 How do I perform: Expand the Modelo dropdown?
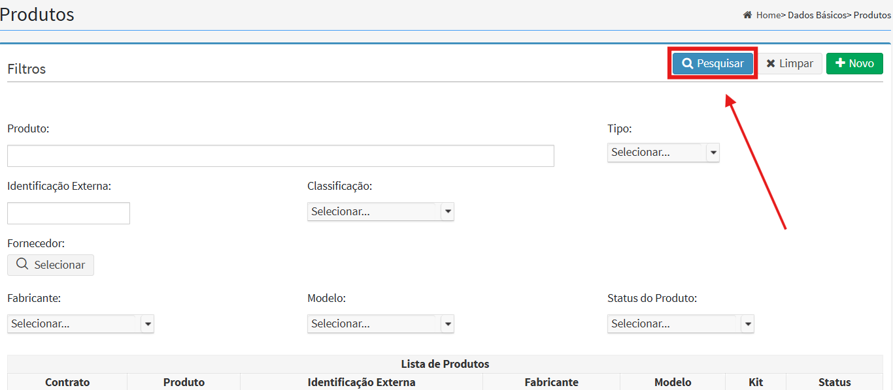click(x=380, y=323)
